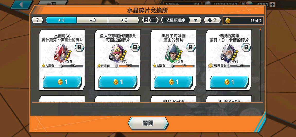This screenshot has width=296, height=137.
Task: Select the ★4 tab
Action: [61, 20]
